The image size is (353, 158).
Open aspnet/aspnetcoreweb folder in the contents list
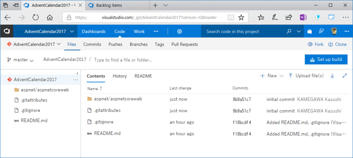point(118,99)
